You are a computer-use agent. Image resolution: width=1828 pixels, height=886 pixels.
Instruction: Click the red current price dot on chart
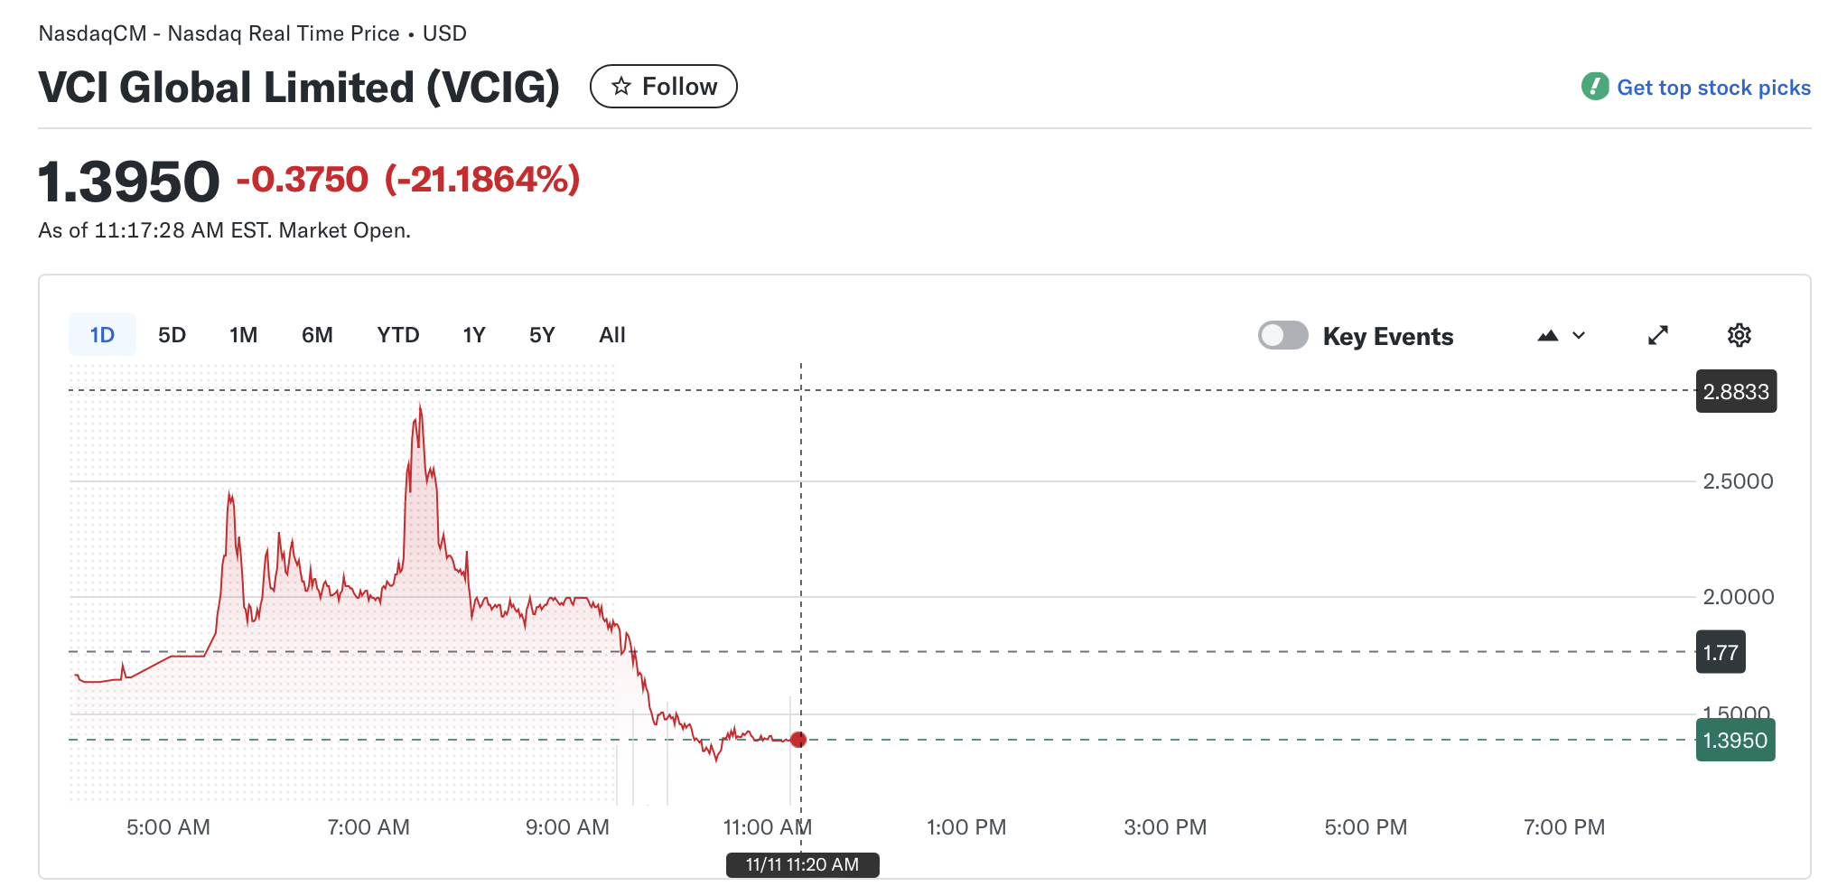pyautogui.click(x=797, y=740)
